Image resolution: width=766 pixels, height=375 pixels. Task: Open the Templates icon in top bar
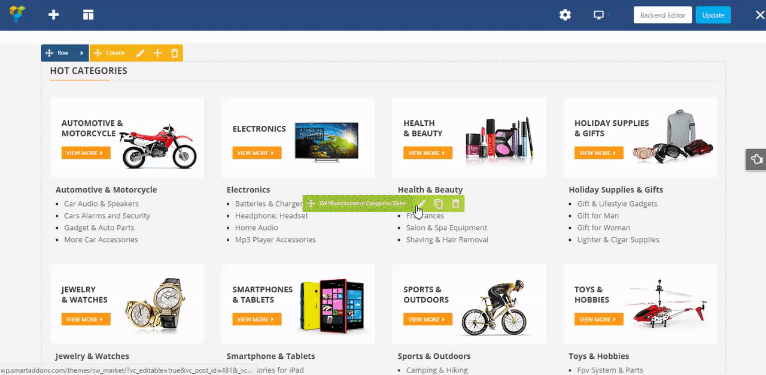89,15
